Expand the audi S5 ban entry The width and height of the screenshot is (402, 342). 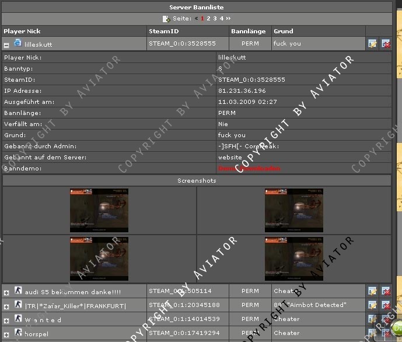(x=6, y=292)
